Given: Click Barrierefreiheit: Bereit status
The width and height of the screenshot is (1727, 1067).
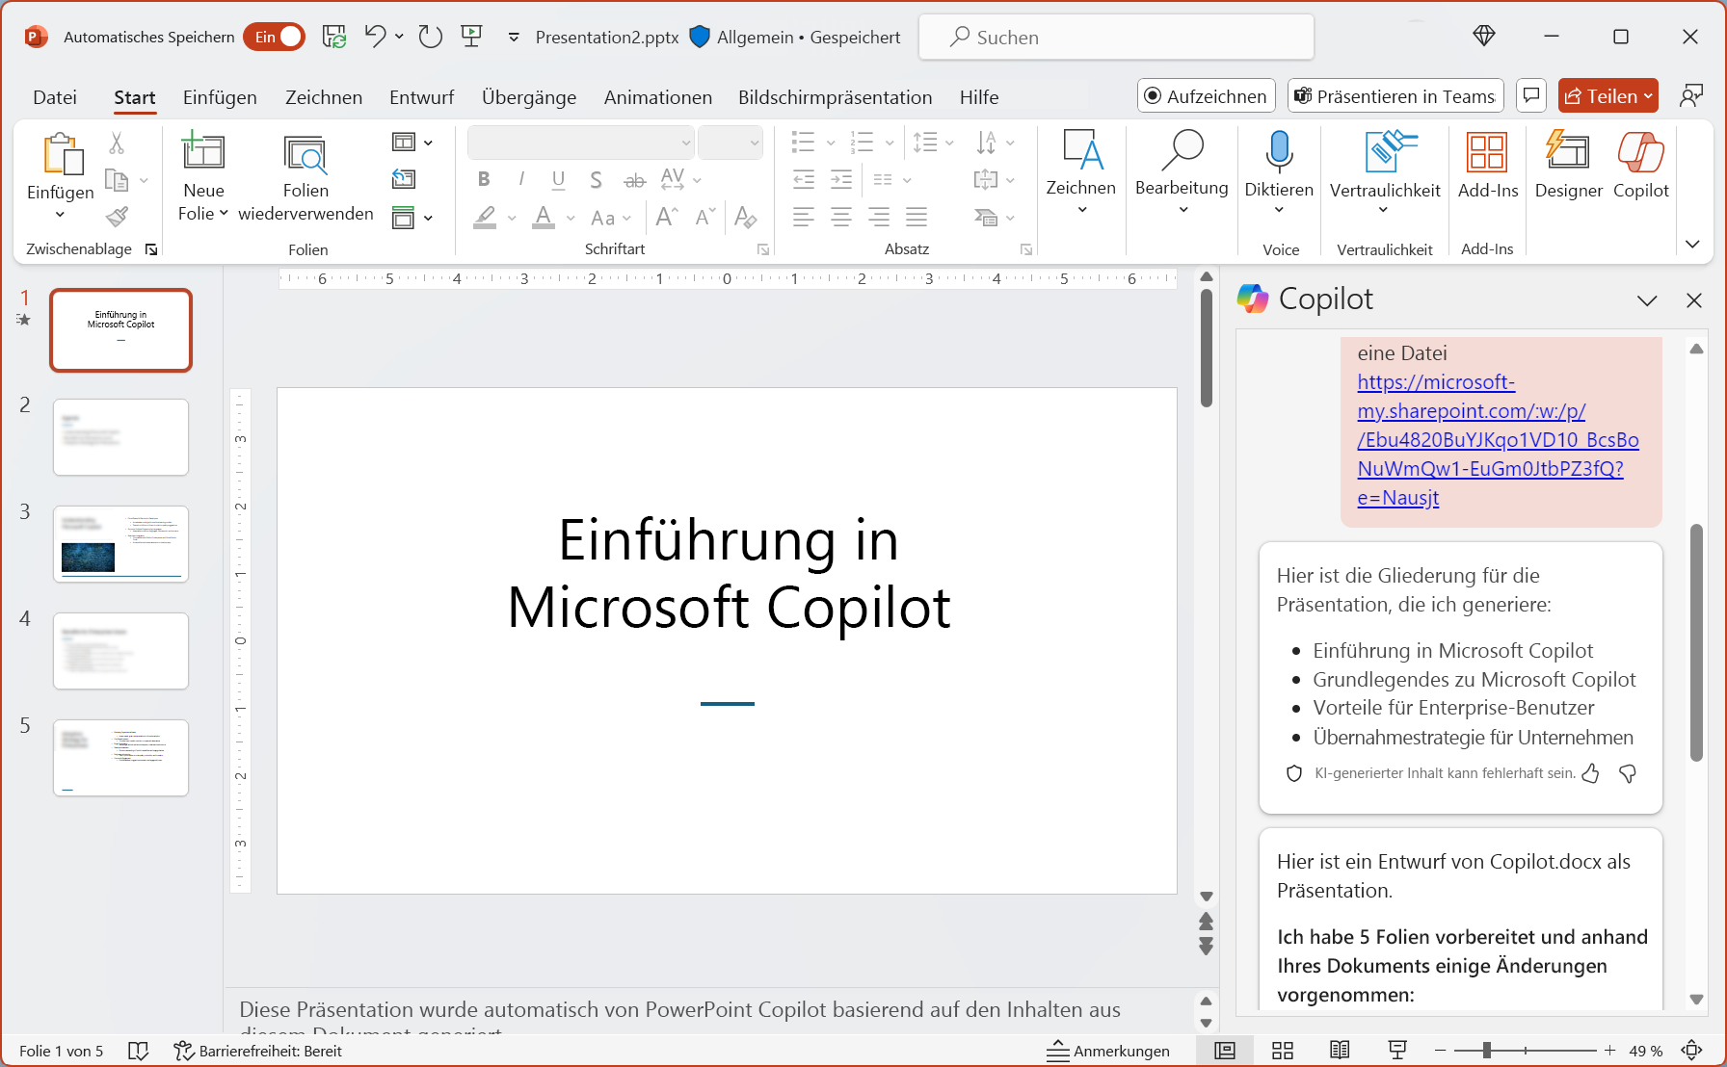Looking at the screenshot, I should 257,1051.
